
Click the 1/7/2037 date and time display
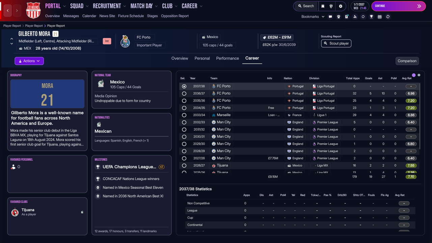[x=360, y=6]
